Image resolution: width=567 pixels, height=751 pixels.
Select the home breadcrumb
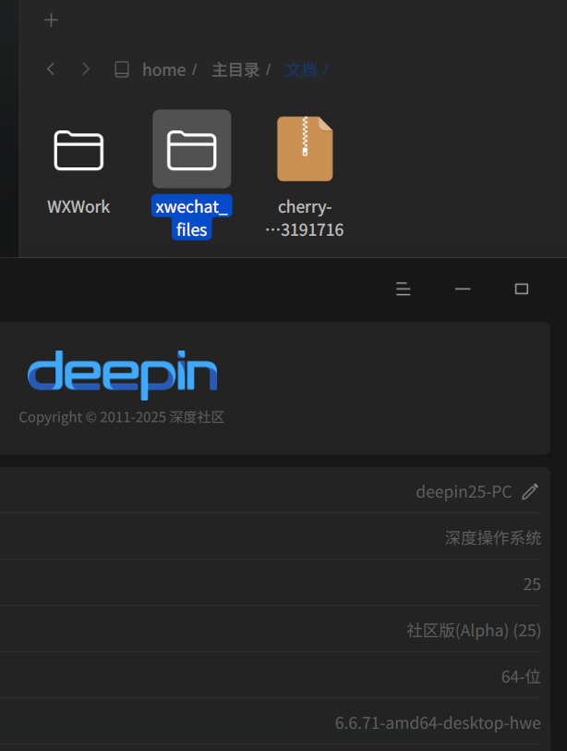tap(164, 70)
